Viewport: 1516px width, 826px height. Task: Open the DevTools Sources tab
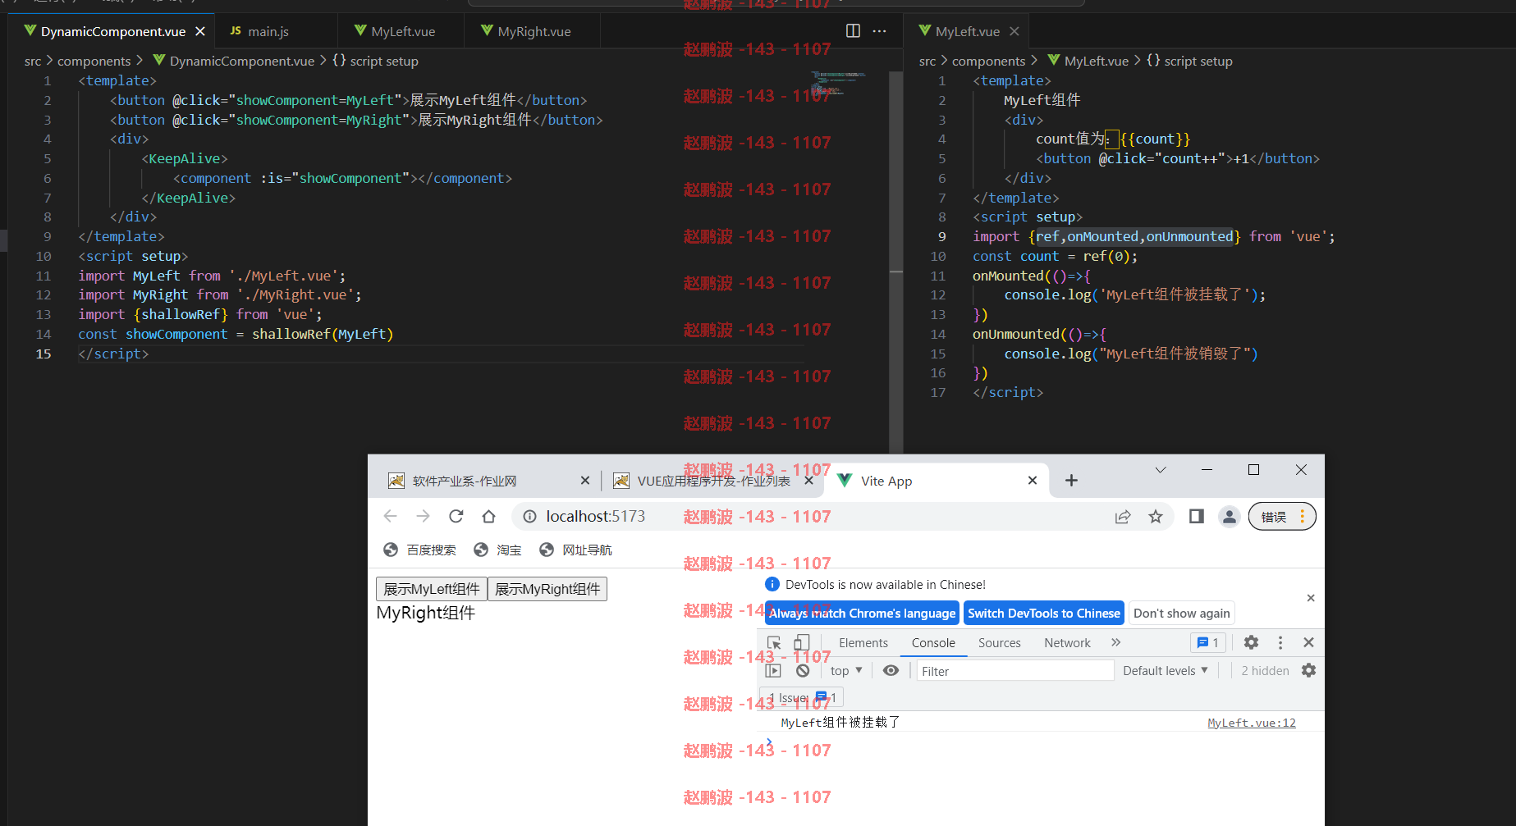click(999, 643)
